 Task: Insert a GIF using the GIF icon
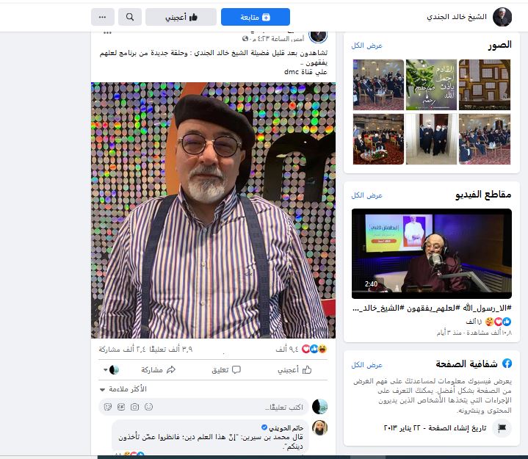coord(121,407)
